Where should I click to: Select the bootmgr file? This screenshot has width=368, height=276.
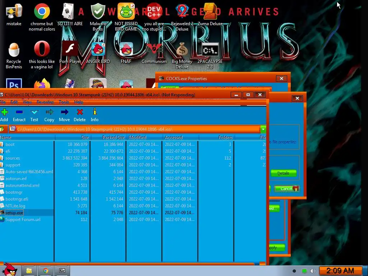click(x=14, y=192)
